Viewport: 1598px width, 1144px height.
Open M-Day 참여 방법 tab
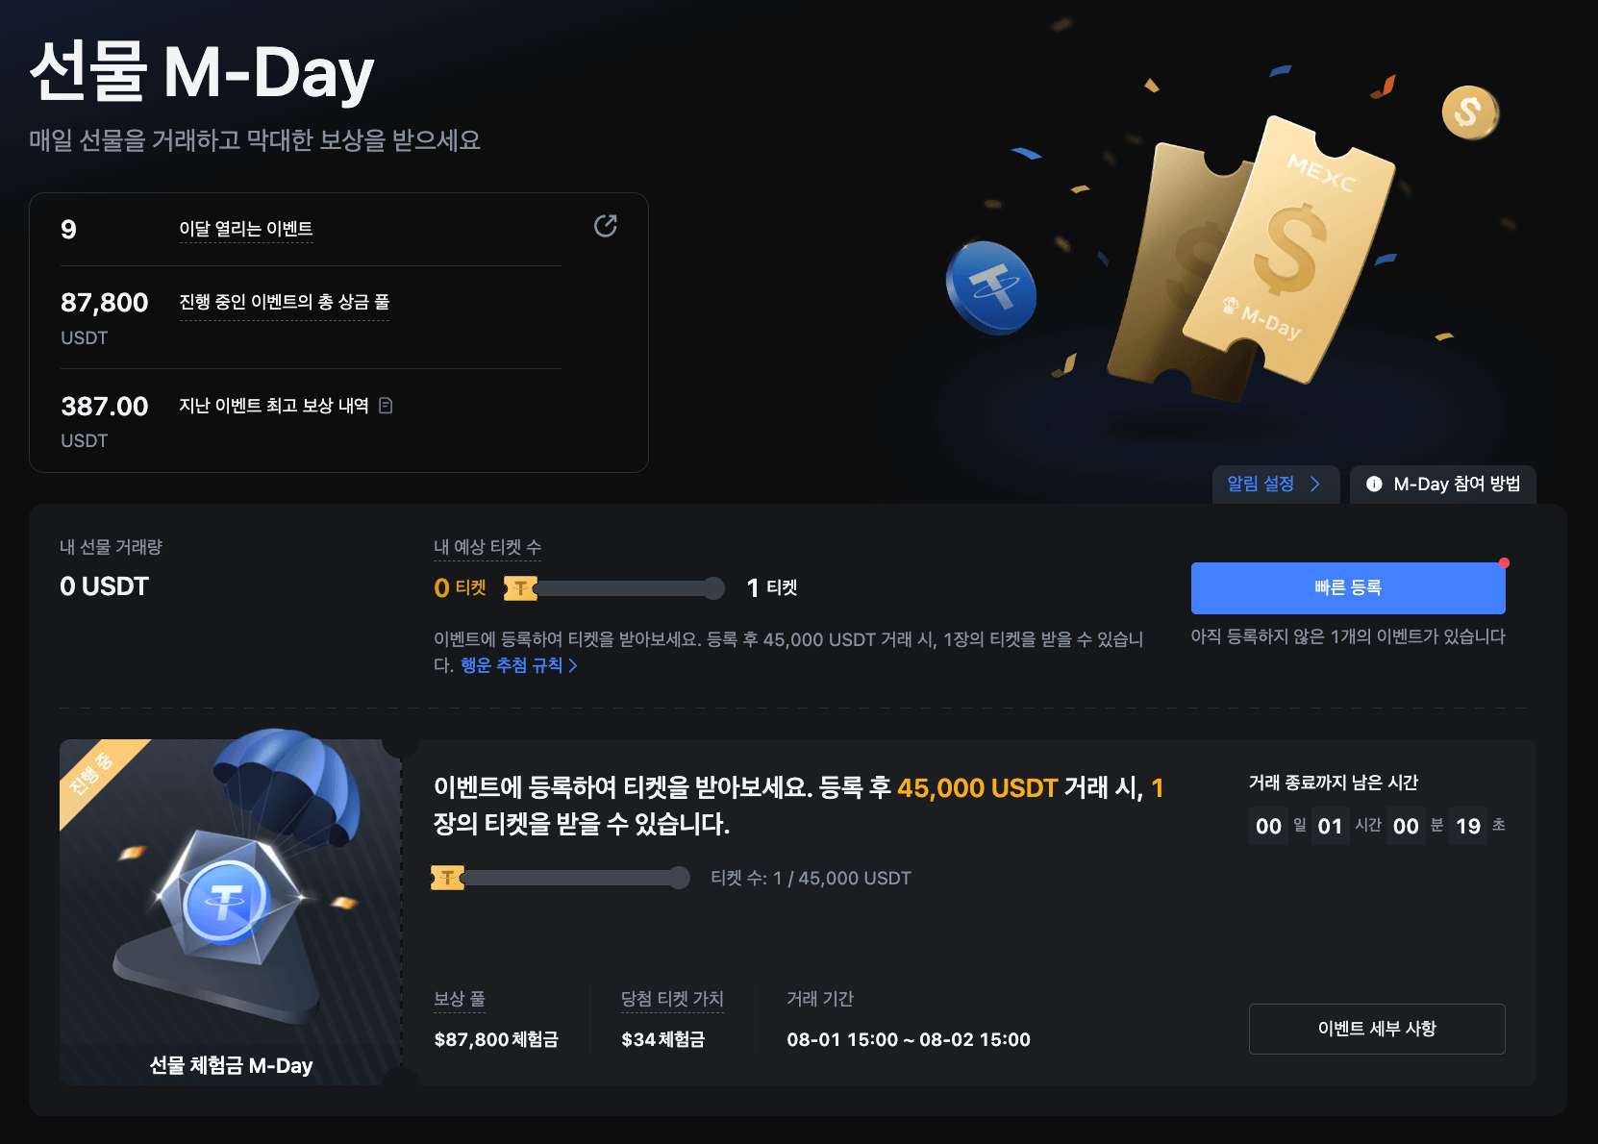(1443, 485)
